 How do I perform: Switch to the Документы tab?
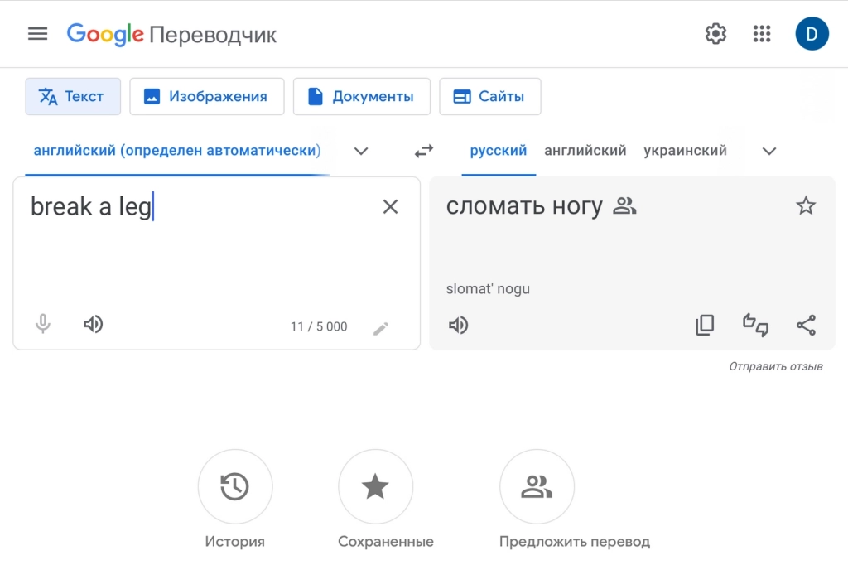362,96
